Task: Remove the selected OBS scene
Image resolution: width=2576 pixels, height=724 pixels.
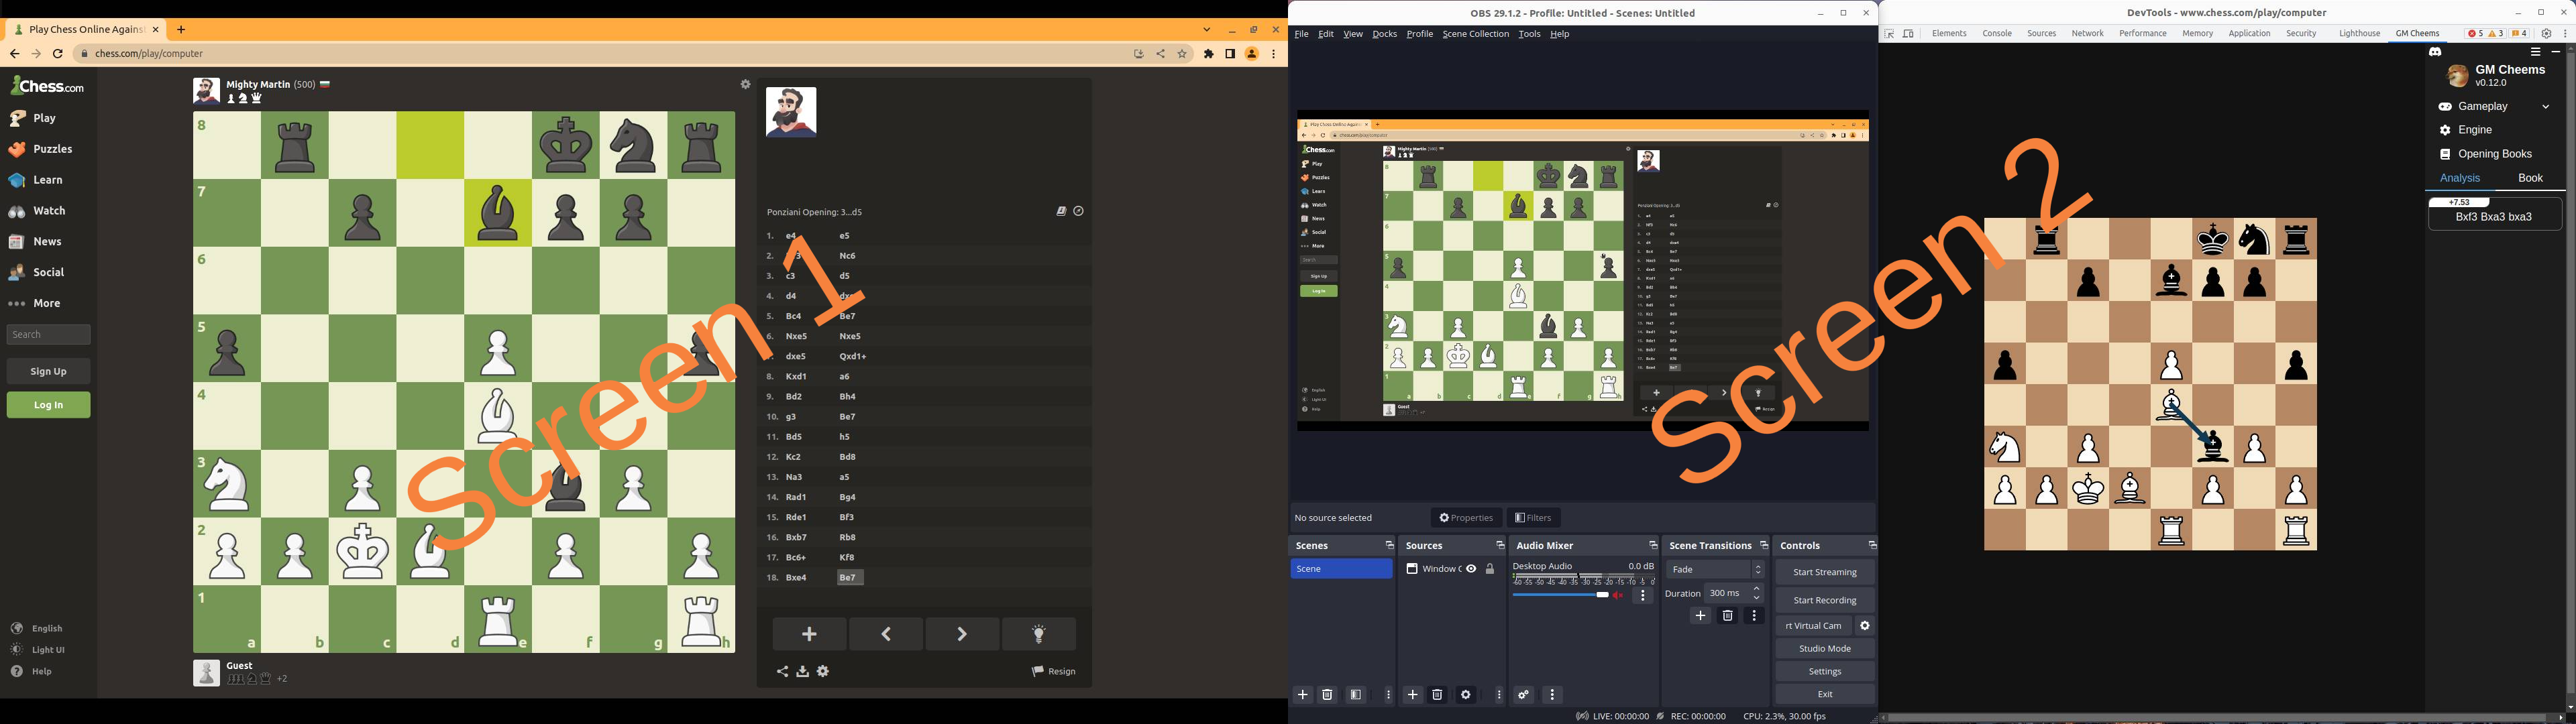Action: pyautogui.click(x=1328, y=695)
